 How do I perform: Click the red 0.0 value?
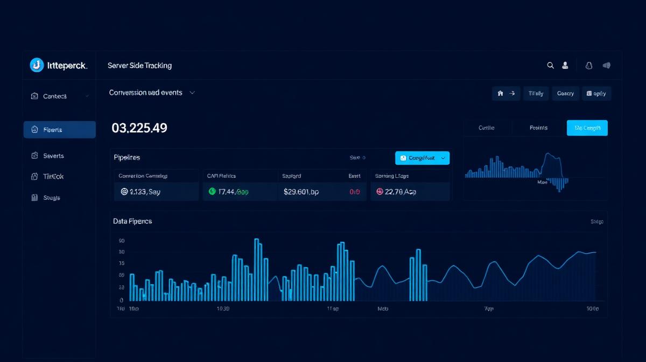(x=355, y=191)
